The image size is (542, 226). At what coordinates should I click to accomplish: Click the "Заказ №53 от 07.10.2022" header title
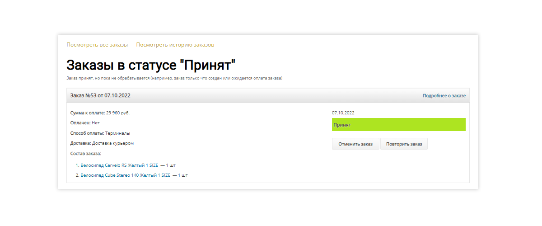point(101,96)
